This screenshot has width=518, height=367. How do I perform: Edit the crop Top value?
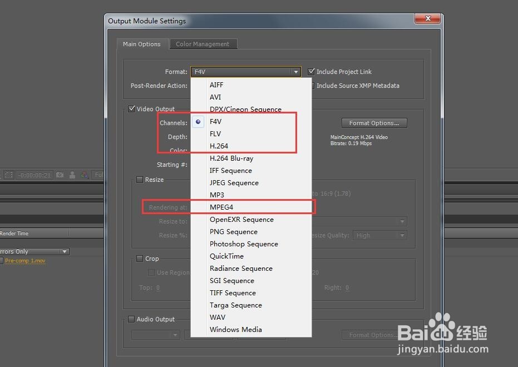(x=158, y=288)
